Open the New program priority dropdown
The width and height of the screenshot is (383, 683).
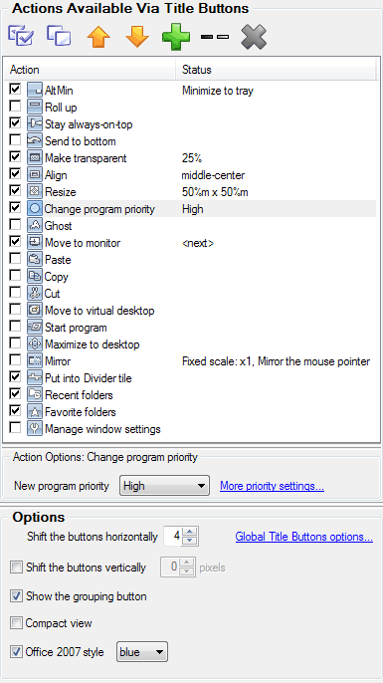pyautogui.click(x=164, y=486)
